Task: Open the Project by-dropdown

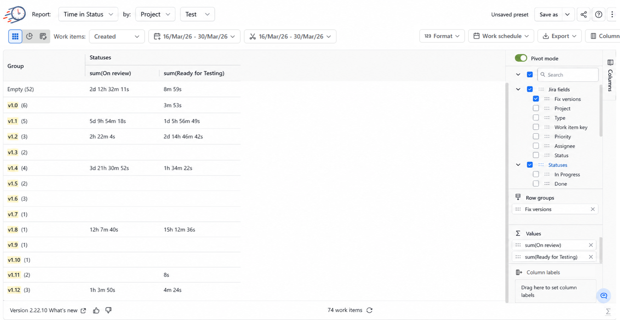Action: point(155,14)
